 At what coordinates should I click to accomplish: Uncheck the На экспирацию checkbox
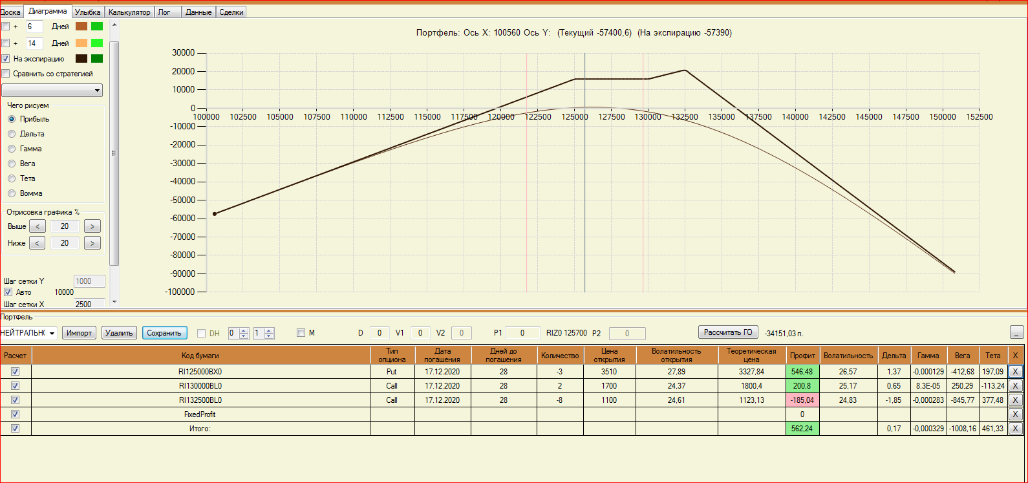pyautogui.click(x=5, y=59)
